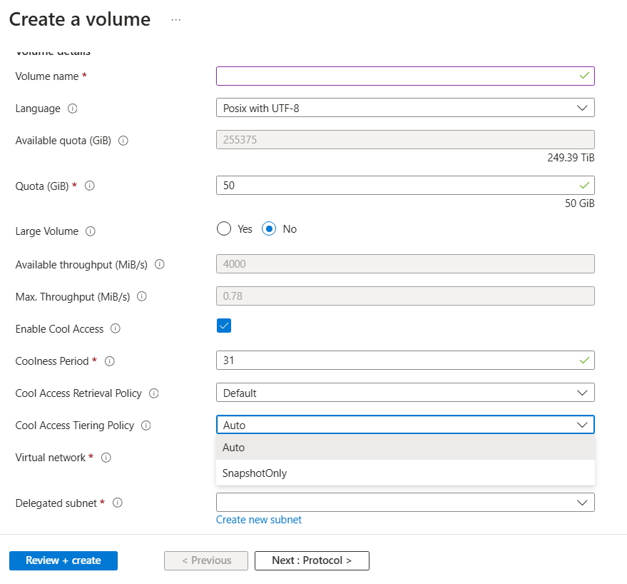Uncheck the Enable Cool Access checkbox
The width and height of the screenshot is (627, 584).
coord(224,326)
